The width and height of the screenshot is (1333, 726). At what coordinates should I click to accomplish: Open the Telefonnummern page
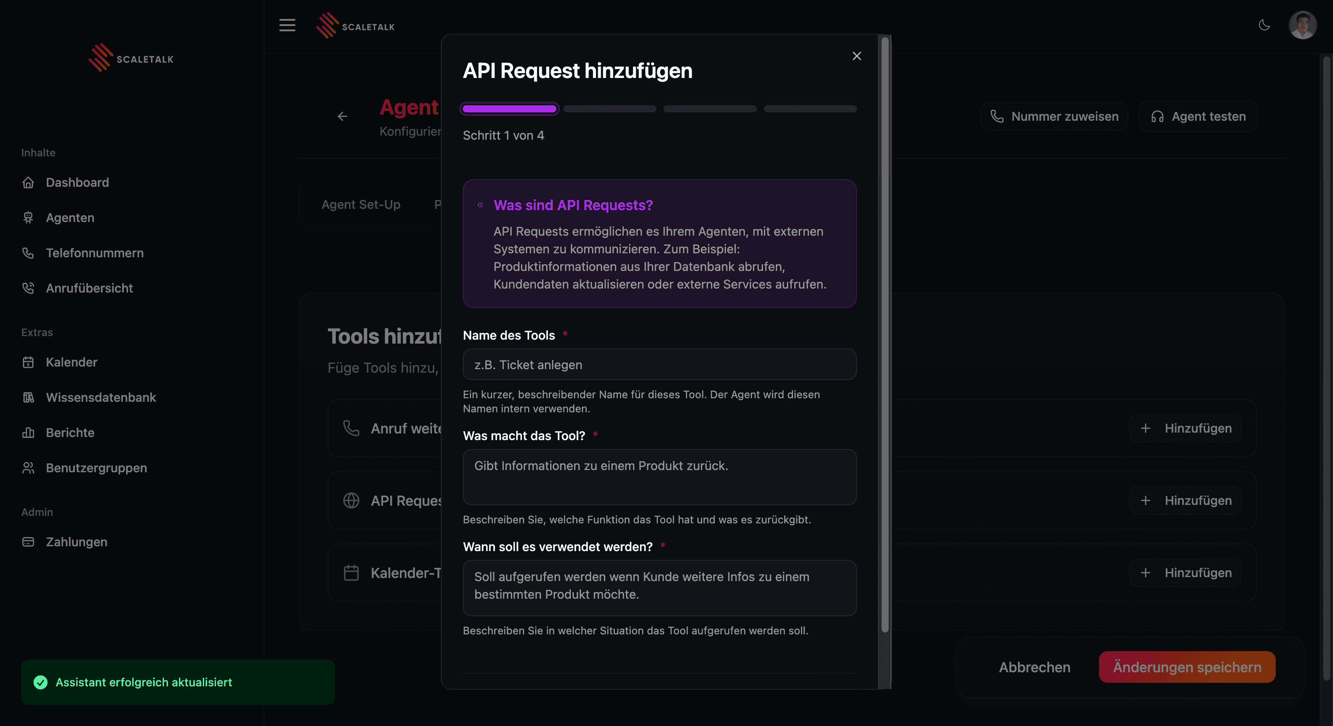click(95, 253)
